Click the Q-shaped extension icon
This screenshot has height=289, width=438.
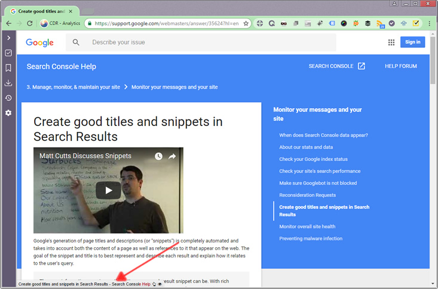coord(271,23)
